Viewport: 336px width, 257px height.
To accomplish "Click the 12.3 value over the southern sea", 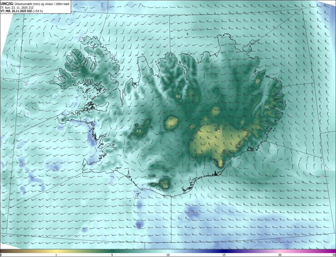I will tap(193, 212).
